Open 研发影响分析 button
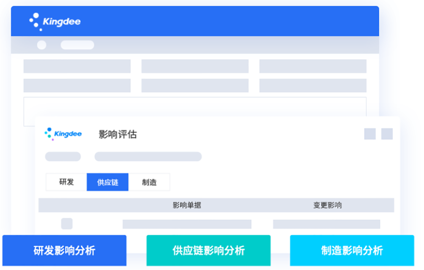Image resolution: width=424 pixels, height=270 pixels. pos(65,250)
